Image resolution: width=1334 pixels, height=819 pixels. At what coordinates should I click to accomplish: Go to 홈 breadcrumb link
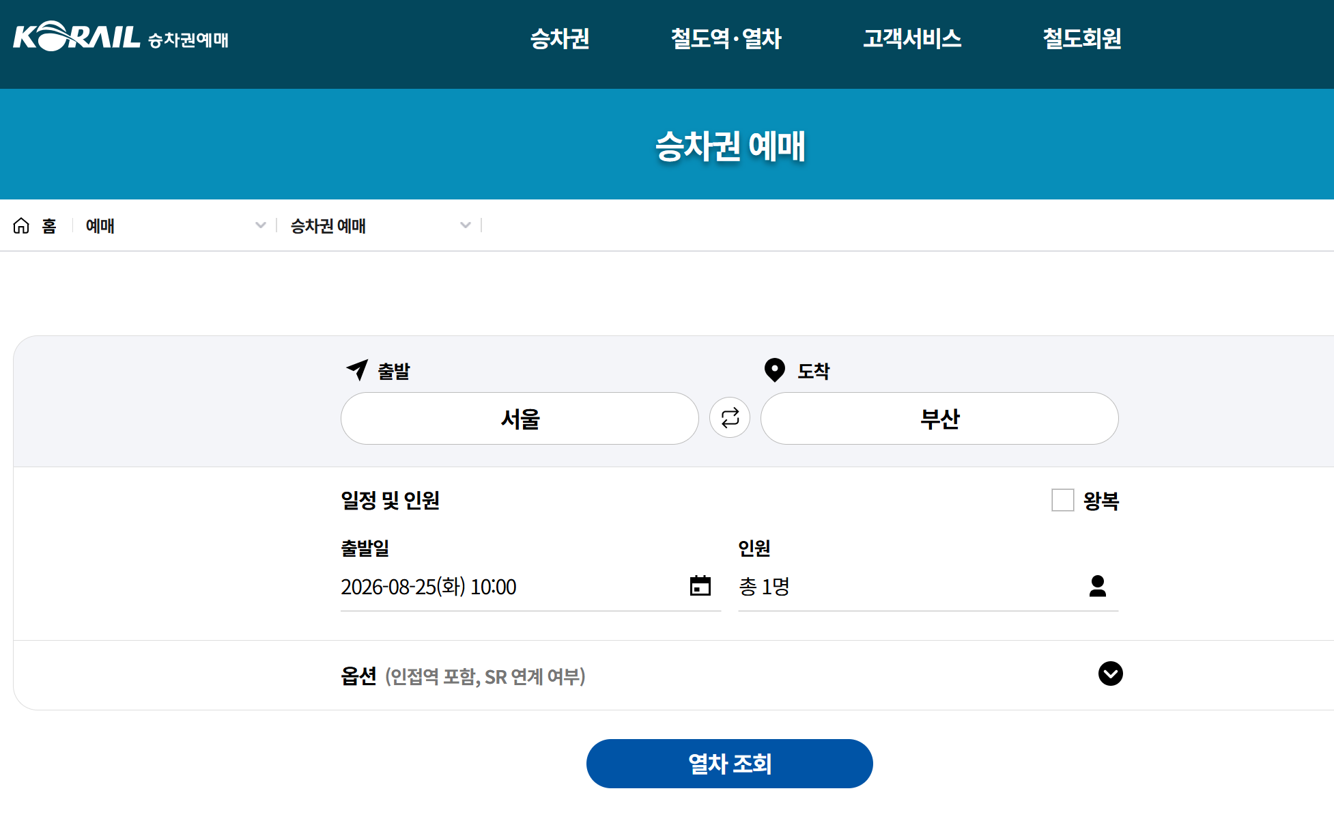(49, 225)
